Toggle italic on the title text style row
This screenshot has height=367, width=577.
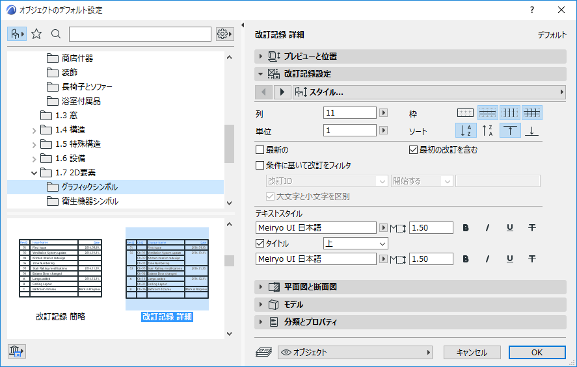coord(487,259)
